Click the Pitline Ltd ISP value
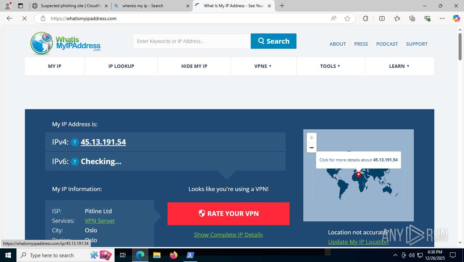Image resolution: width=464 pixels, height=262 pixels. pos(98,211)
